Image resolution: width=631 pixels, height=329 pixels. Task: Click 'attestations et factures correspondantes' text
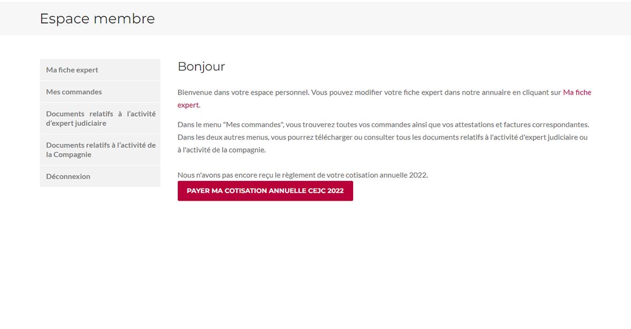coord(522,124)
